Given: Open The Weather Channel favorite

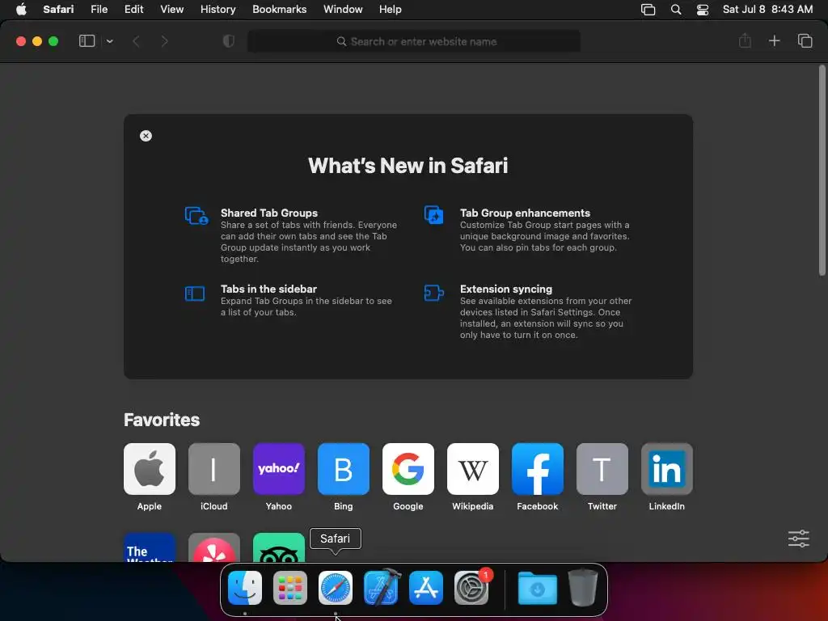Looking at the screenshot, I should pyautogui.click(x=150, y=547).
